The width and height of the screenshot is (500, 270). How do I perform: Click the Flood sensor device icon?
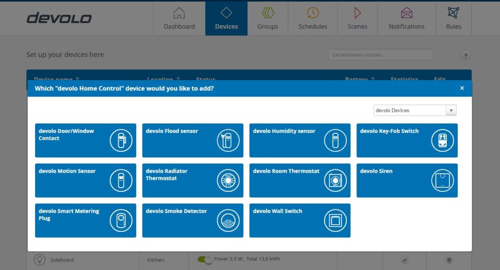(228, 140)
